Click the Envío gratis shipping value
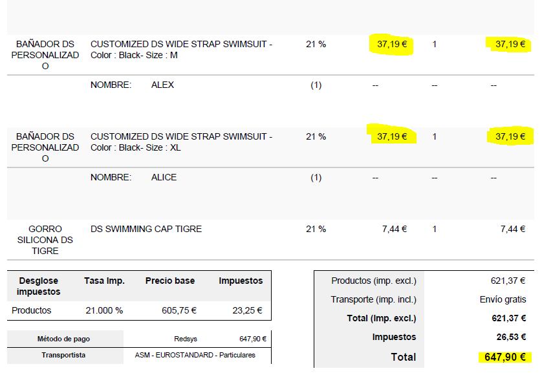 [x=503, y=299]
